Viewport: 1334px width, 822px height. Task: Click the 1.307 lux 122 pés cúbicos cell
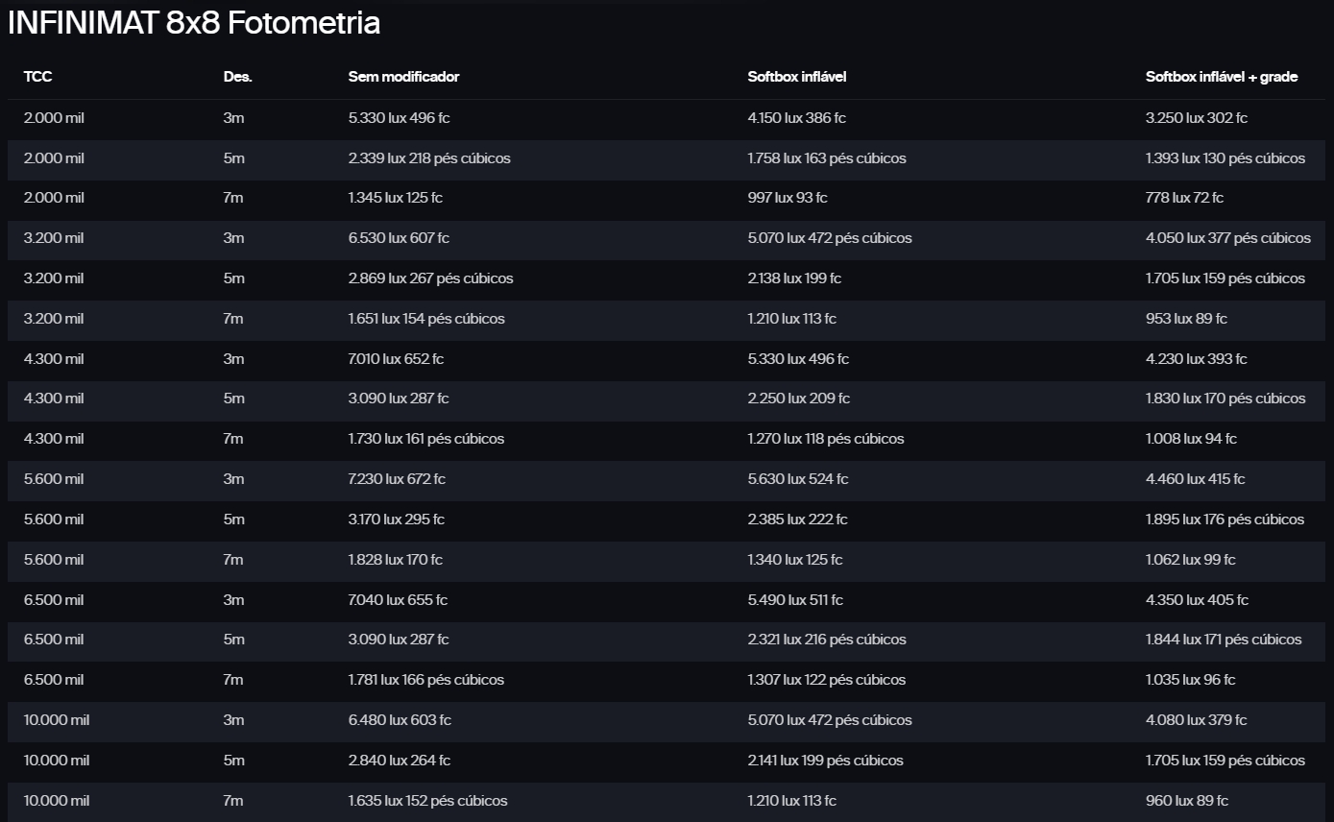pyautogui.click(x=826, y=680)
